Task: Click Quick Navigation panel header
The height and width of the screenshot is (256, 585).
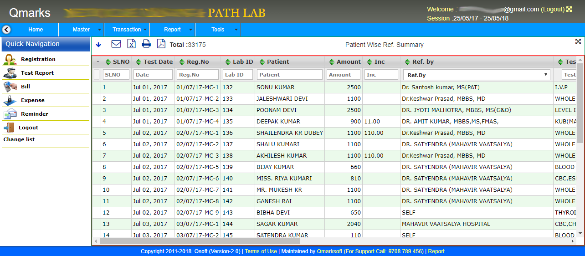Action: pyautogui.click(x=46, y=44)
